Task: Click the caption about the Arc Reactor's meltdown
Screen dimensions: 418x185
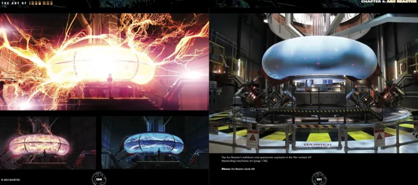Action: [x=267, y=159]
